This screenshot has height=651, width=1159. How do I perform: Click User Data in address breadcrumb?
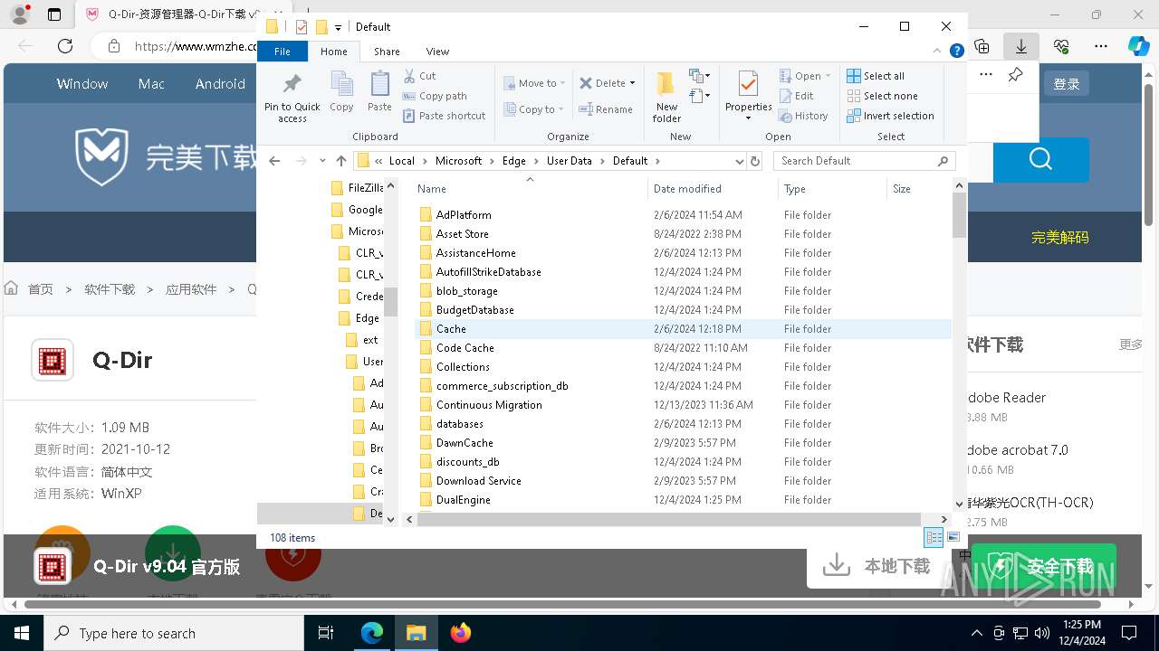pos(569,161)
